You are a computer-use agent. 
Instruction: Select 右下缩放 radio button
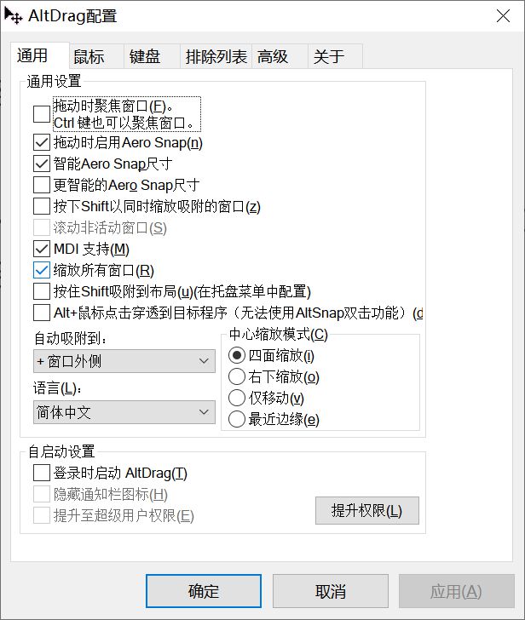pos(237,376)
